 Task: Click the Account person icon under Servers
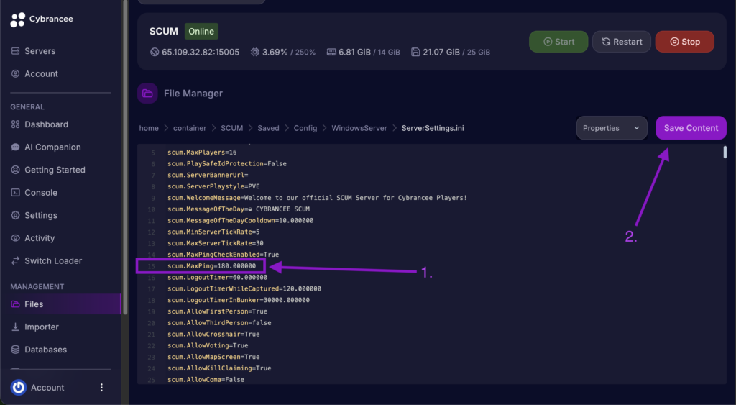[16, 74]
